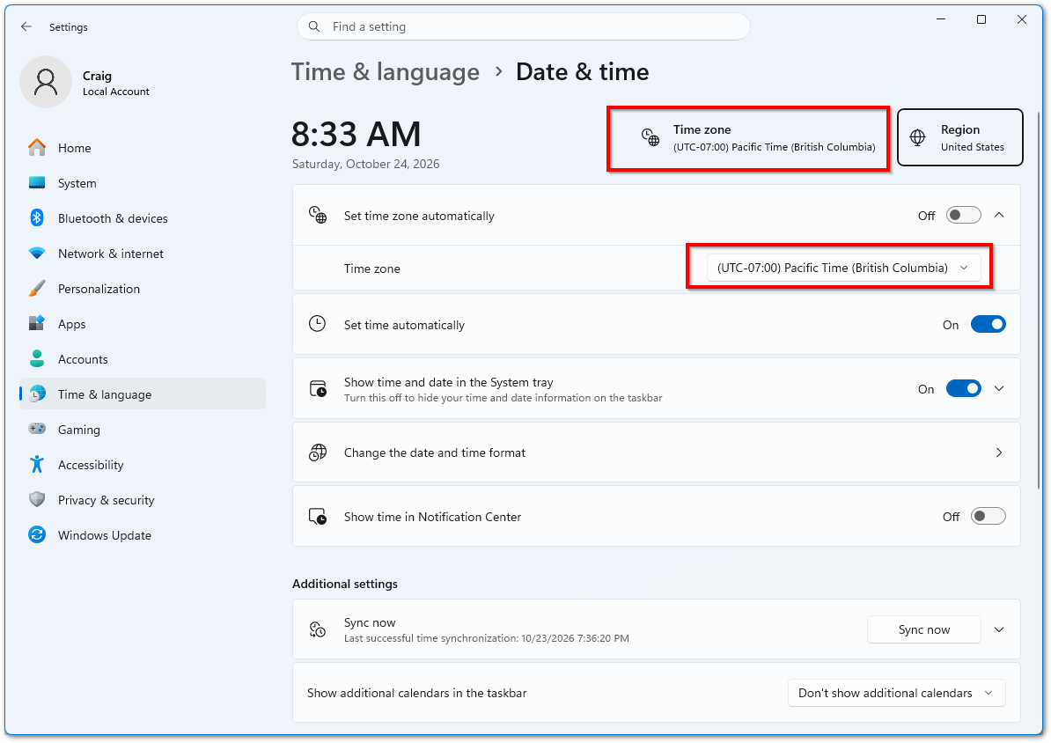This screenshot has width=1051, height=743.
Task: Click the System tray calendar-clock icon
Action: tap(318, 389)
